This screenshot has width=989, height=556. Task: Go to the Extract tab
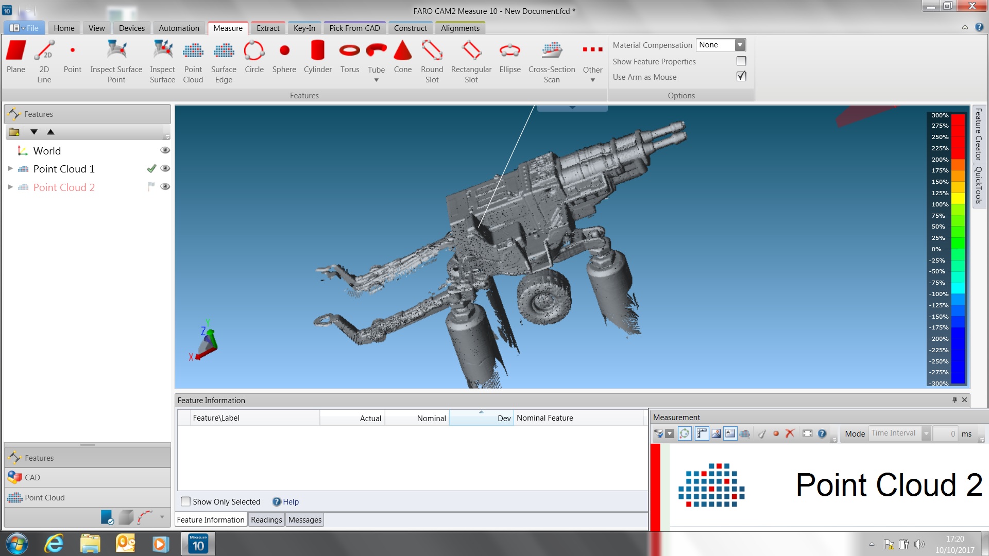point(268,28)
